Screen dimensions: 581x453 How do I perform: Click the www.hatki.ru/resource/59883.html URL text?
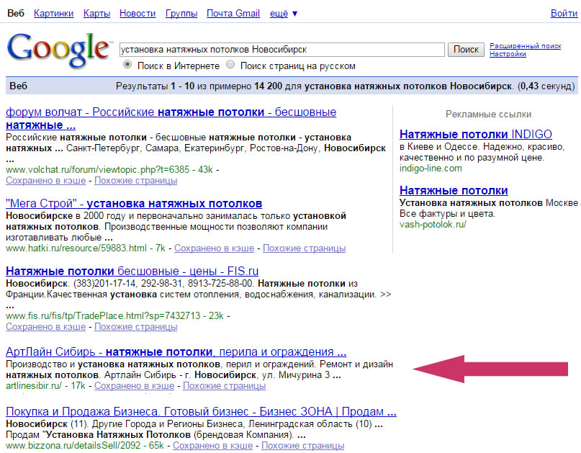coord(76,248)
